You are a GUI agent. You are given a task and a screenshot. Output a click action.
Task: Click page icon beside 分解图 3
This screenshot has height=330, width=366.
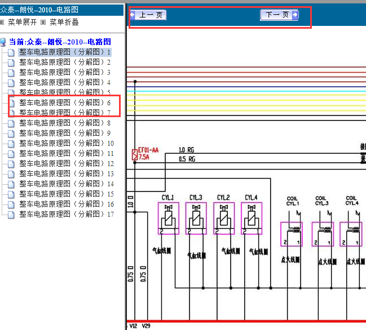[11, 73]
